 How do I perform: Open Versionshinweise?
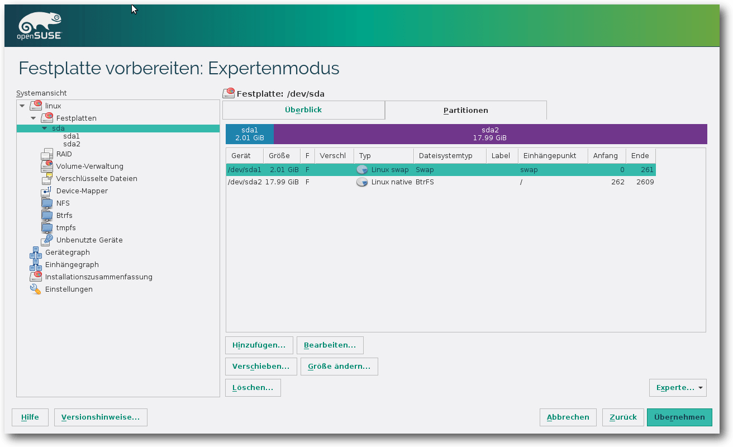[x=101, y=417]
